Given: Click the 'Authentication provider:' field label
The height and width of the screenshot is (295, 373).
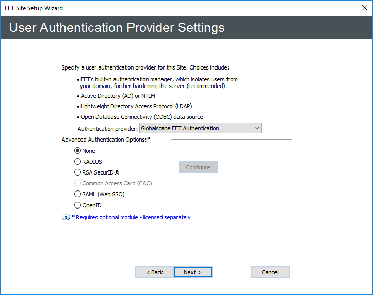Looking at the screenshot, I should (107, 128).
